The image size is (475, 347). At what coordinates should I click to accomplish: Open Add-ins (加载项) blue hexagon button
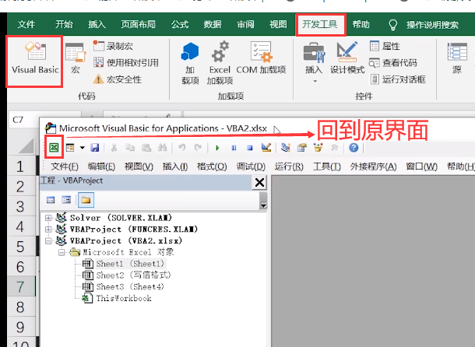point(190,63)
